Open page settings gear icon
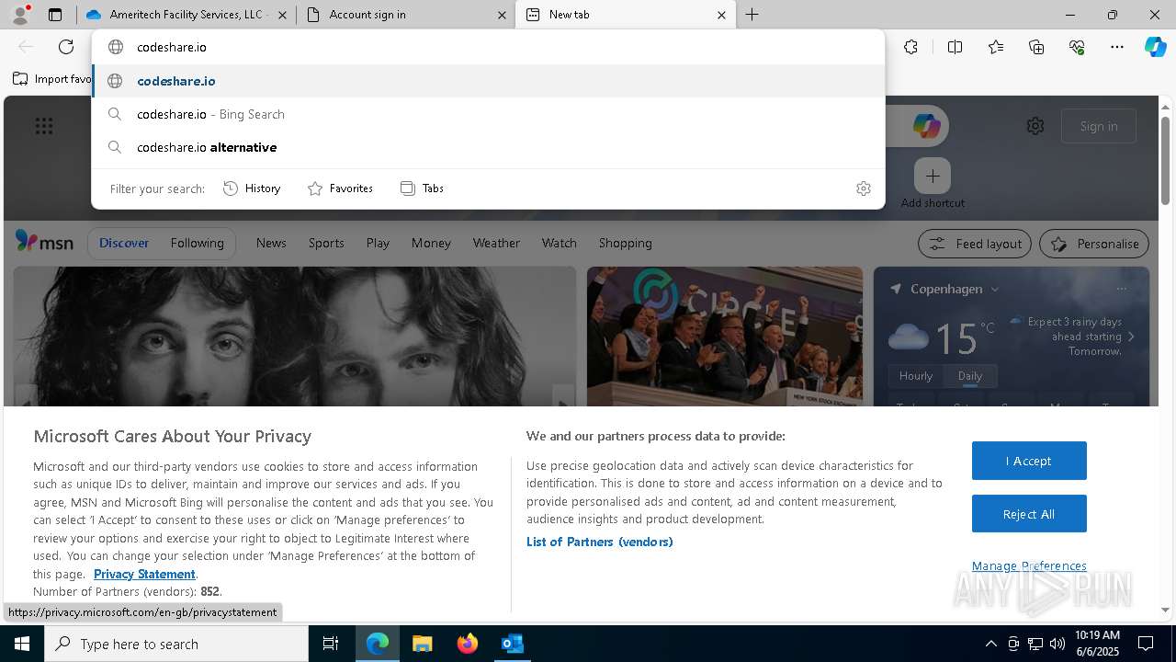 1035,126
